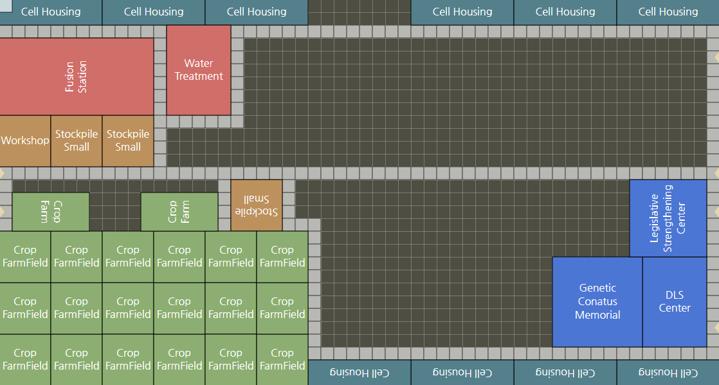
Task: Select the leftmost top-row Cell Housing block
Action: [51, 12]
